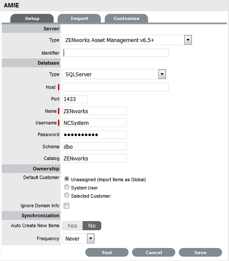Click the Username field with NCSystem
The width and height of the screenshot is (229, 261).
click(94, 123)
